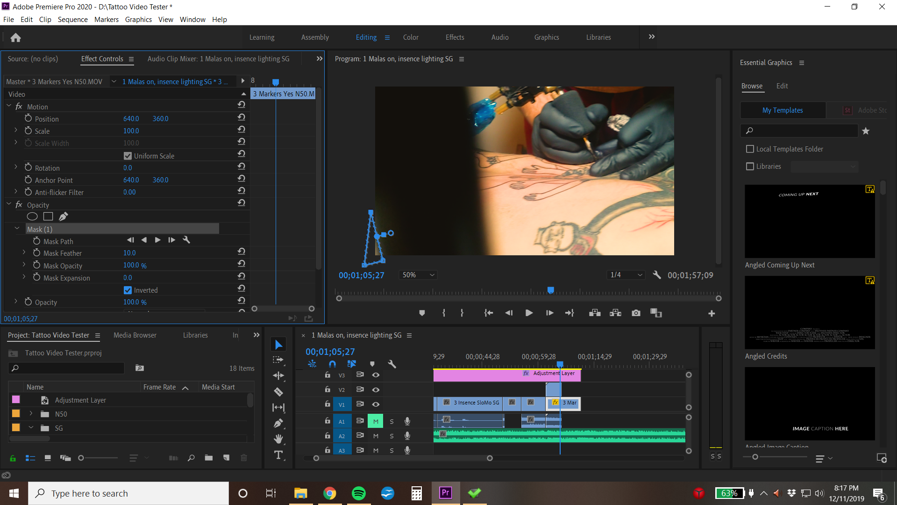Unmute audio track A1
The height and width of the screenshot is (505, 897).
tap(376, 421)
